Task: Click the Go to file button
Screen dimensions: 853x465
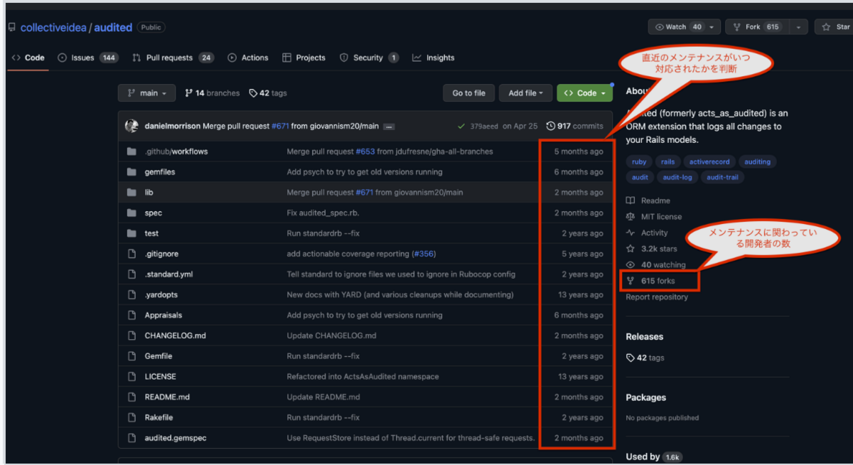Action: coord(468,93)
